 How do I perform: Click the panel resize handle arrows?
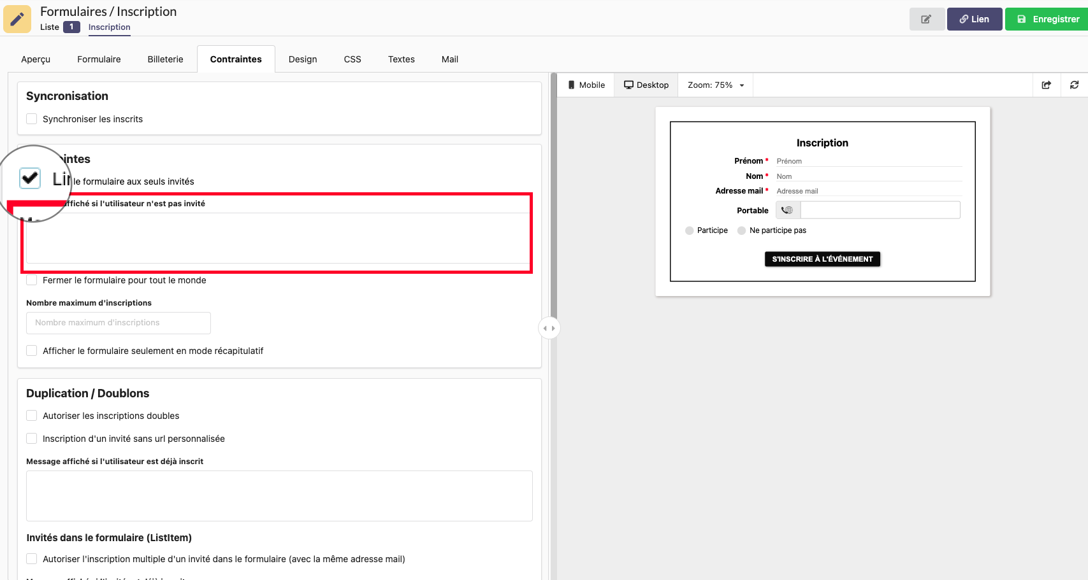549,329
